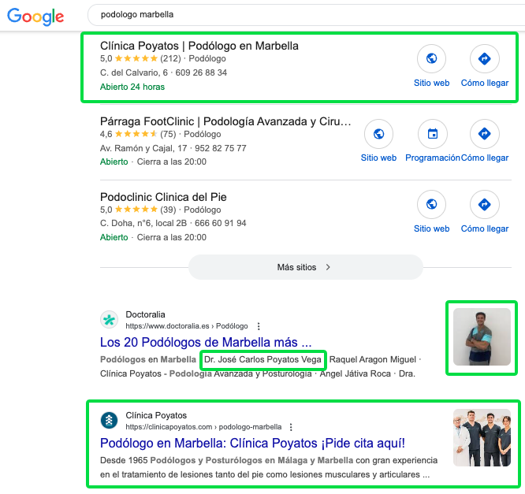Open Párraga FootClinic Sitio web globe icon
Viewport: 525px width, 494px height.
pyautogui.click(x=378, y=134)
